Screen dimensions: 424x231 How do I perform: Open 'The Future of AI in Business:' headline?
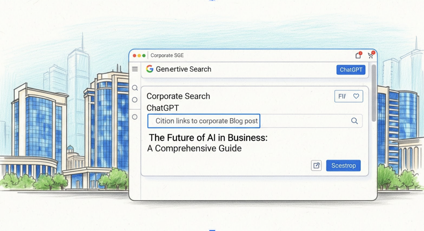click(x=208, y=138)
